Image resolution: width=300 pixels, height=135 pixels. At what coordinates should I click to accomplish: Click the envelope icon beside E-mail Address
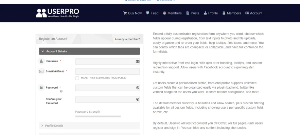(41, 71)
